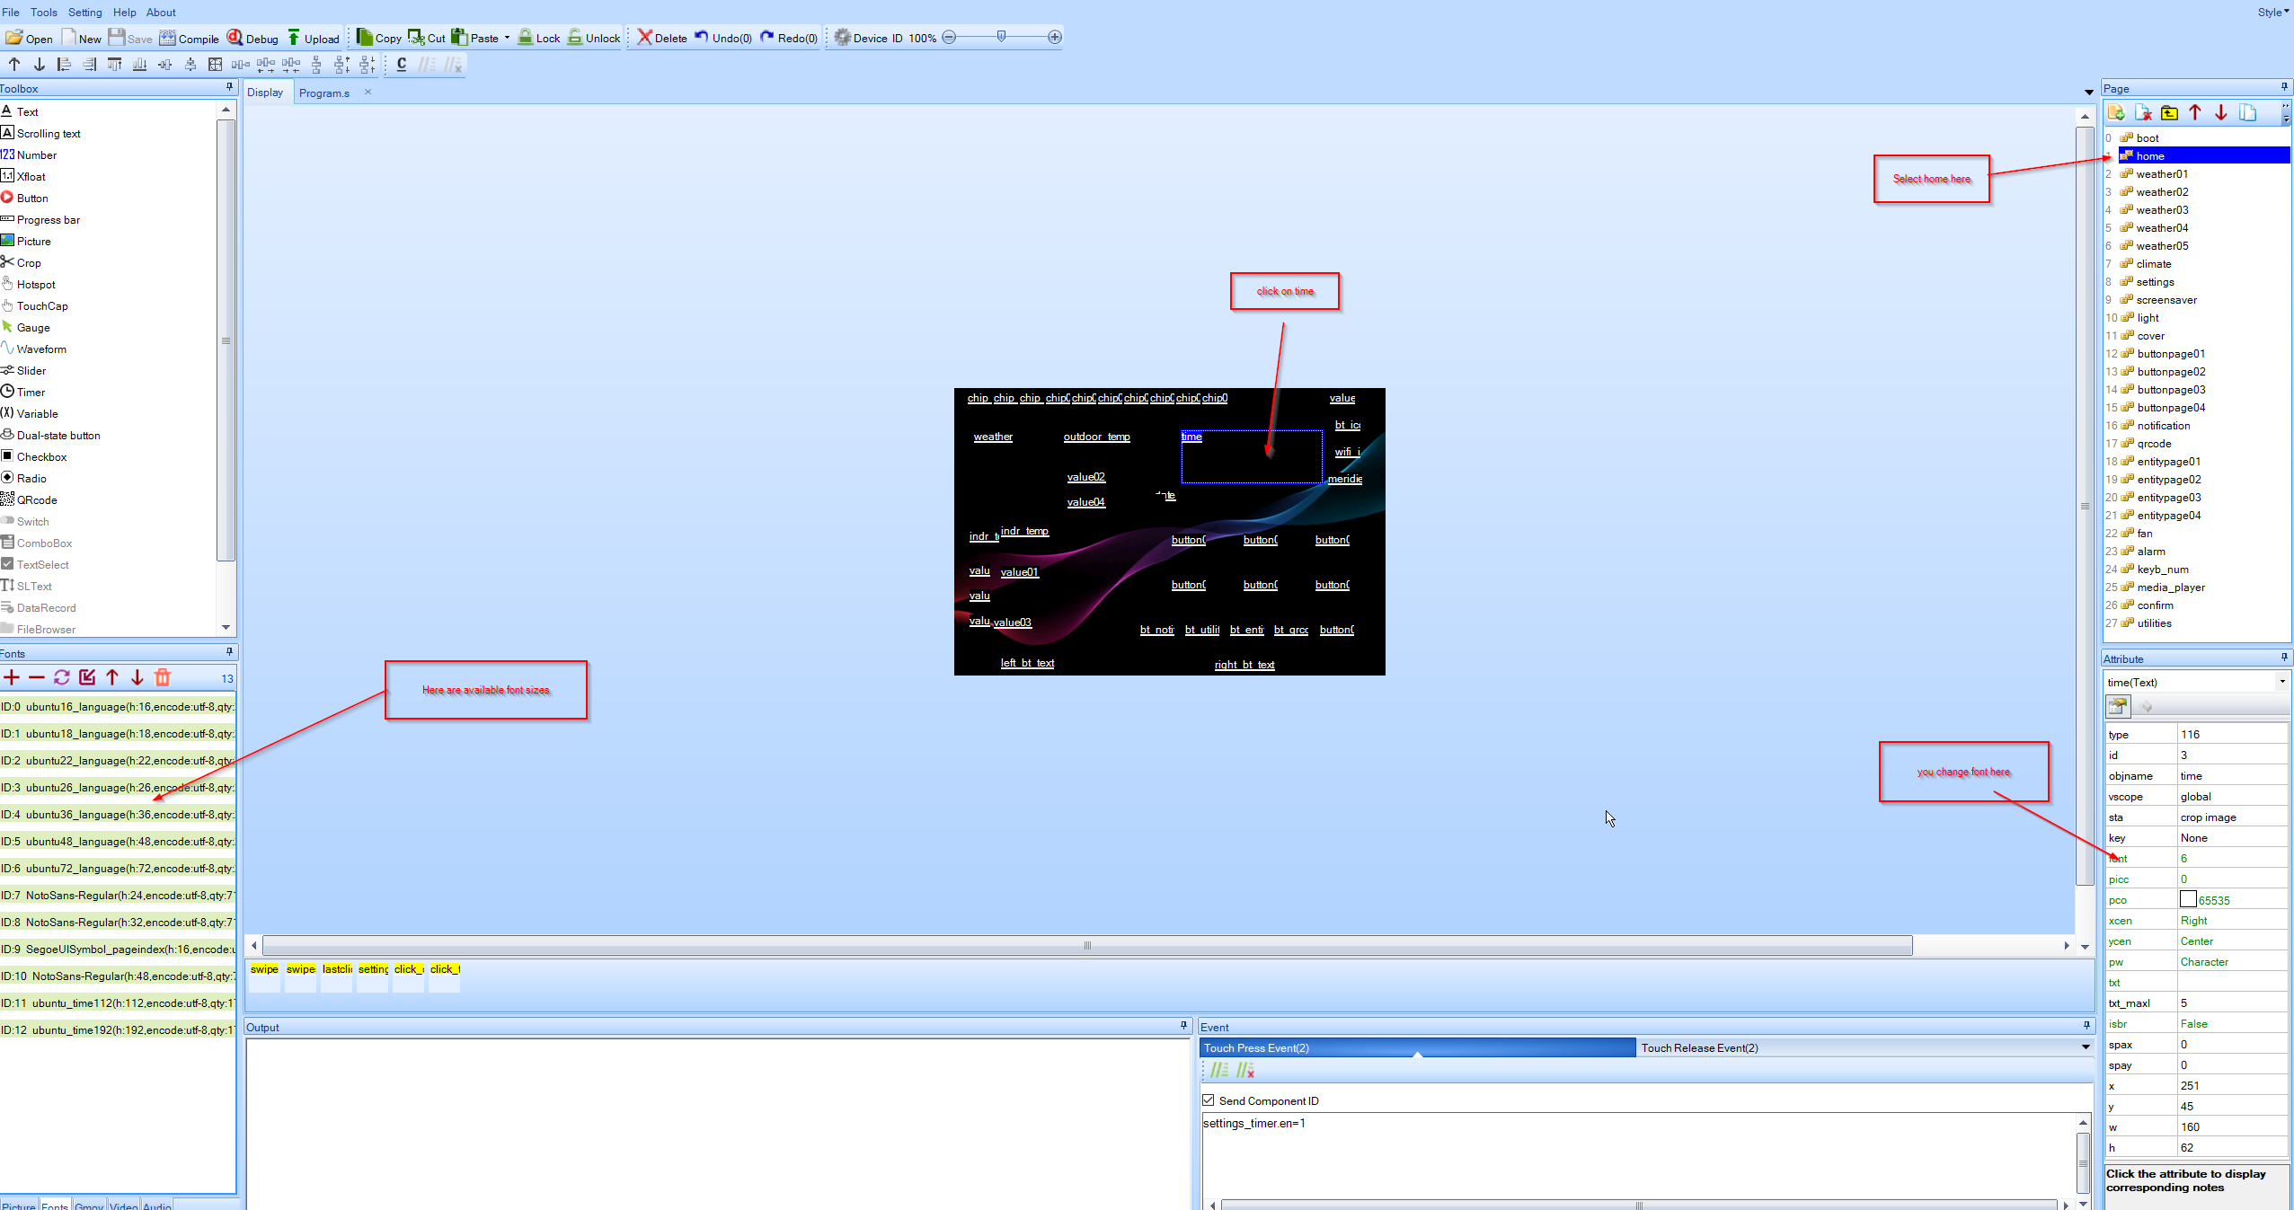Select the weather03 page

(x=2162, y=210)
